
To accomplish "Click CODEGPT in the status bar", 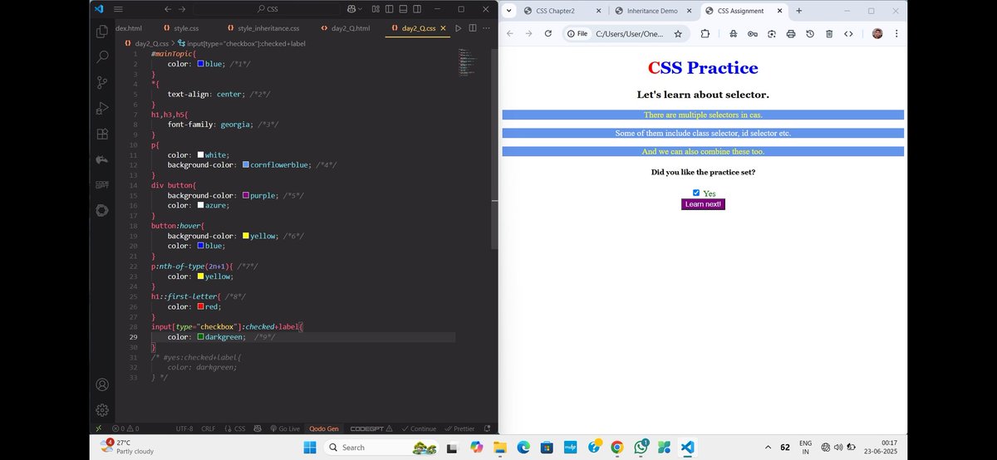I will pyautogui.click(x=371, y=428).
